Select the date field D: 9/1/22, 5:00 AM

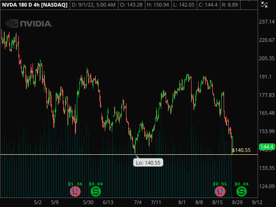pyautogui.click(x=93, y=5)
